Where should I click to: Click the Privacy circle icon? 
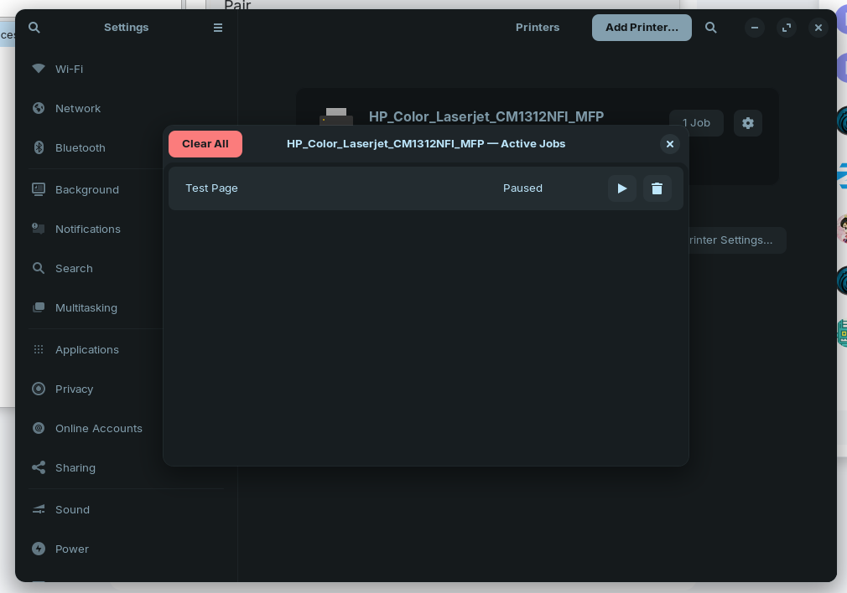pyautogui.click(x=39, y=389)
